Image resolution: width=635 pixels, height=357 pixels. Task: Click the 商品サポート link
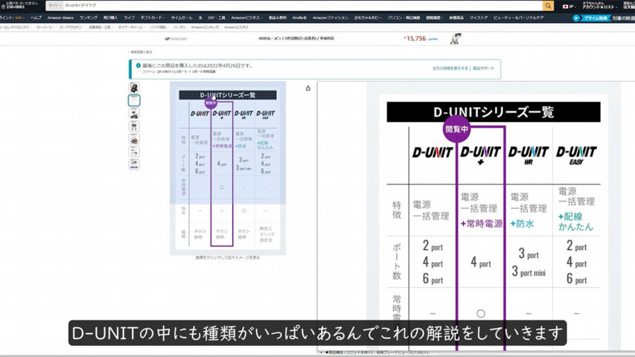coord(483,68)
